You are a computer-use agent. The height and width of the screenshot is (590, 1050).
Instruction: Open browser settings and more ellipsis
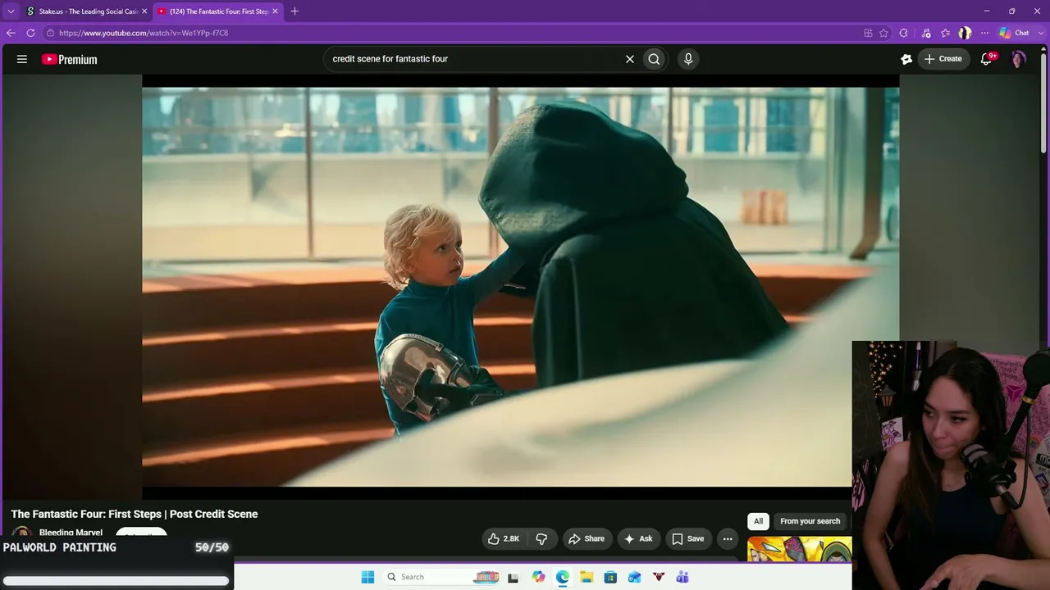coord(984,33)
